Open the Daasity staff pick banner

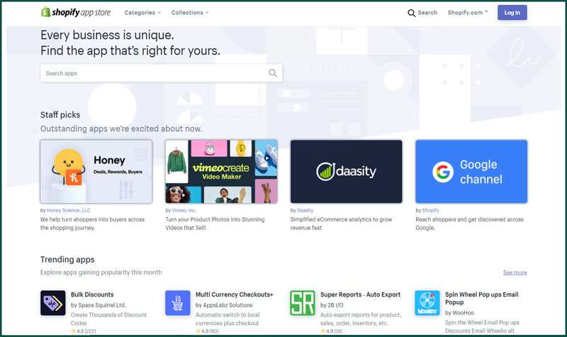[346, 172]
